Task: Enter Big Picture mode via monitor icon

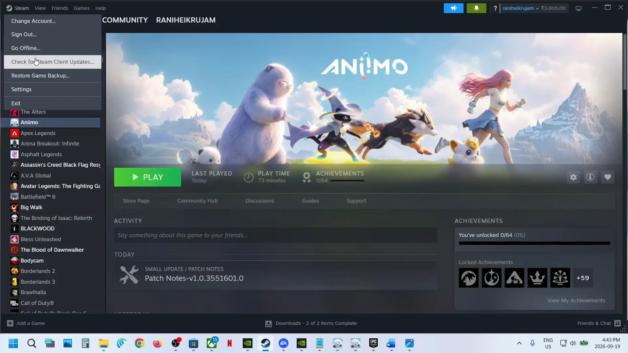Action: pyautogui.click(x=578, y=8)
